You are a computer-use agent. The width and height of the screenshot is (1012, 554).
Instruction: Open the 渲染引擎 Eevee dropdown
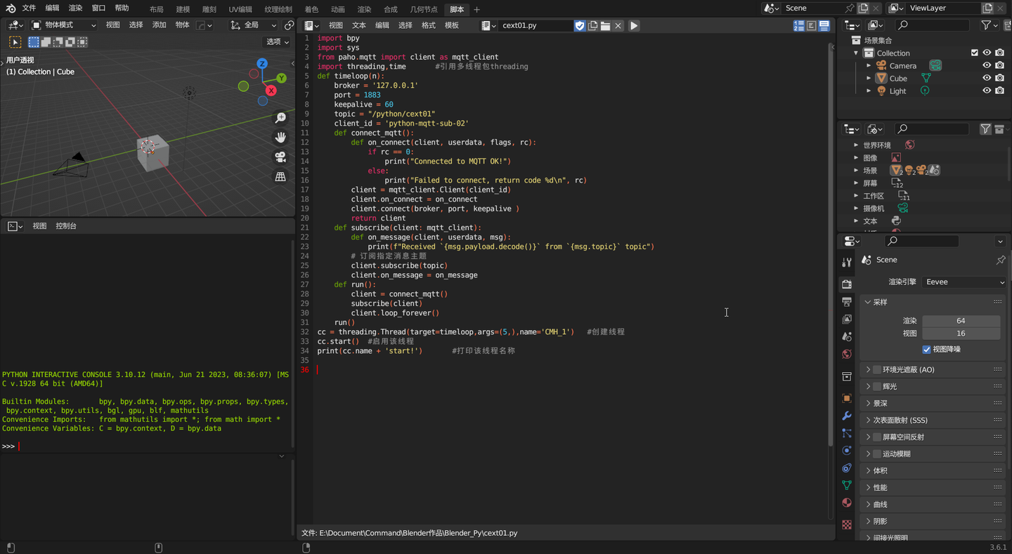(963, 282)
